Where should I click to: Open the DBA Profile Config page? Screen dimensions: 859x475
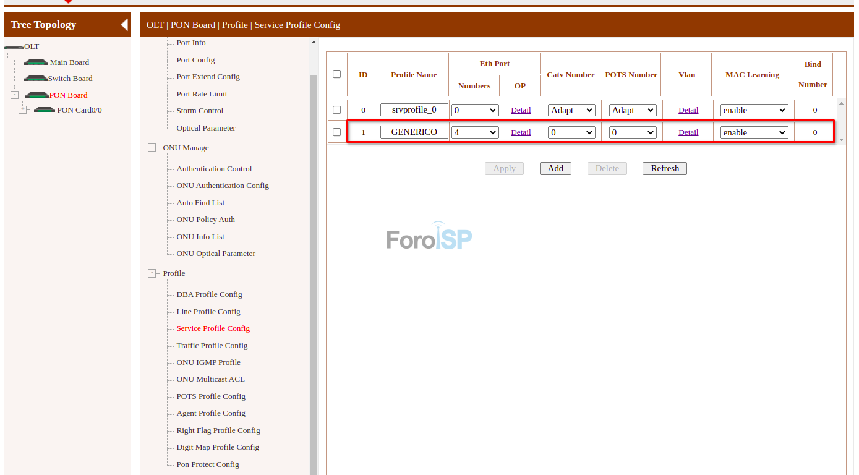210,294
